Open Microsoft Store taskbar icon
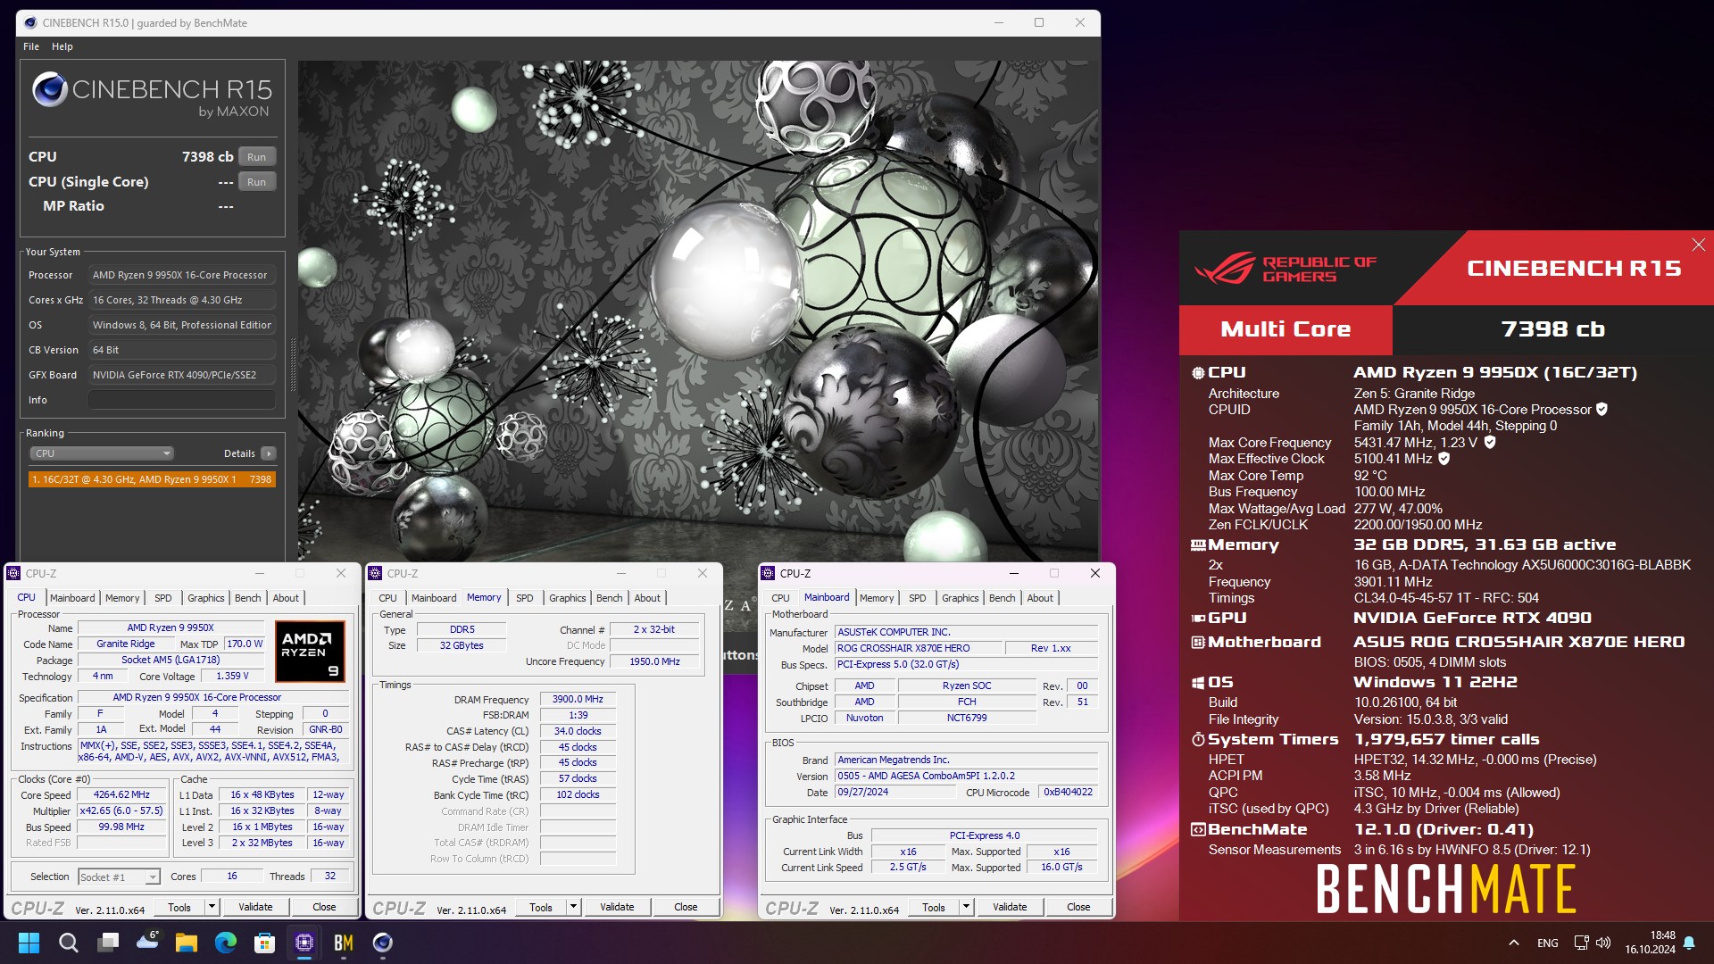Image resolution: width=1714 pixels, height=964 pixels. (264, 943)
